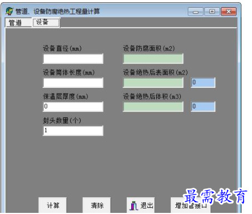Click the blue box beside 设备绝热后表面积

pos(203,83)
